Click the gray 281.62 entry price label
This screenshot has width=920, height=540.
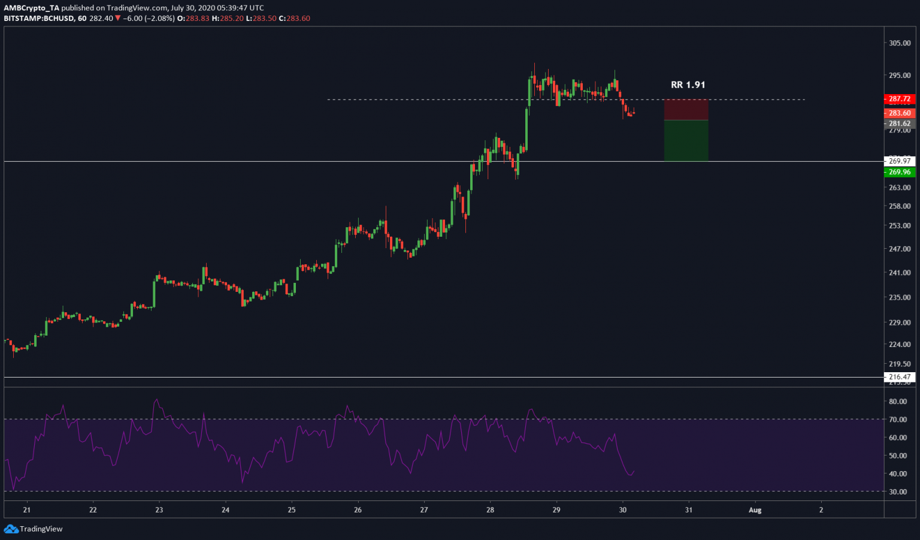pos(899,124)
